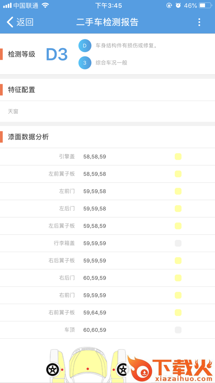Select the yellow swatch for 引擎盖
Screen dimensions: 215x383
coord(178,157)
